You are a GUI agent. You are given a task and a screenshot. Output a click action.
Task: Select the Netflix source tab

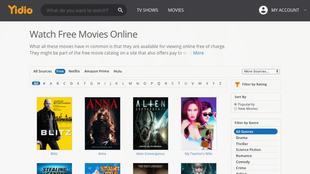pos(74,71)
